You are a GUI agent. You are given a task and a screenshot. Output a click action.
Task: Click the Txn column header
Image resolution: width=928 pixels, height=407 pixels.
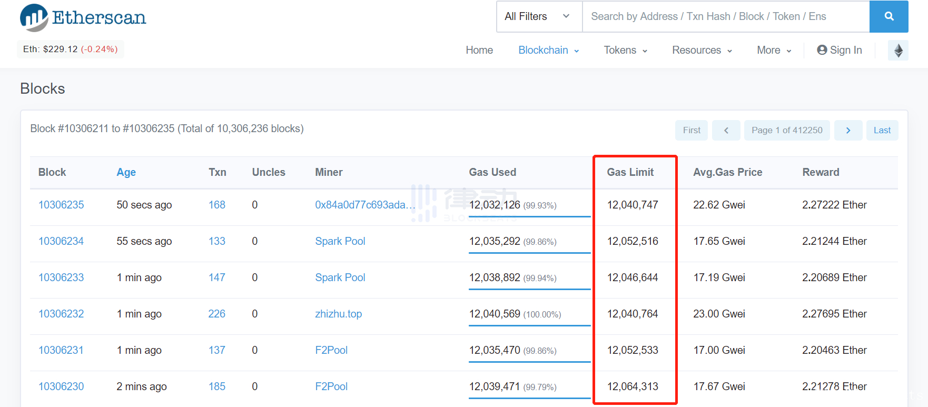[x=218, y=172]
